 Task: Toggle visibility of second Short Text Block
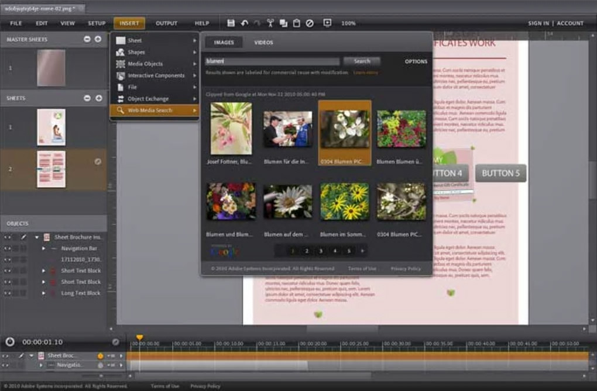(x=7, y=282)
